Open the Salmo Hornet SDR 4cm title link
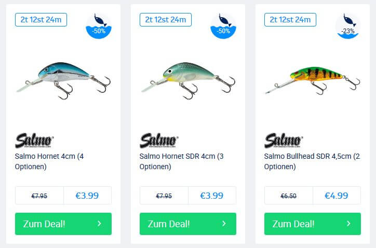The height and width of the screenshot is (248, 376). pyautogui.click(x=182, y=161)
